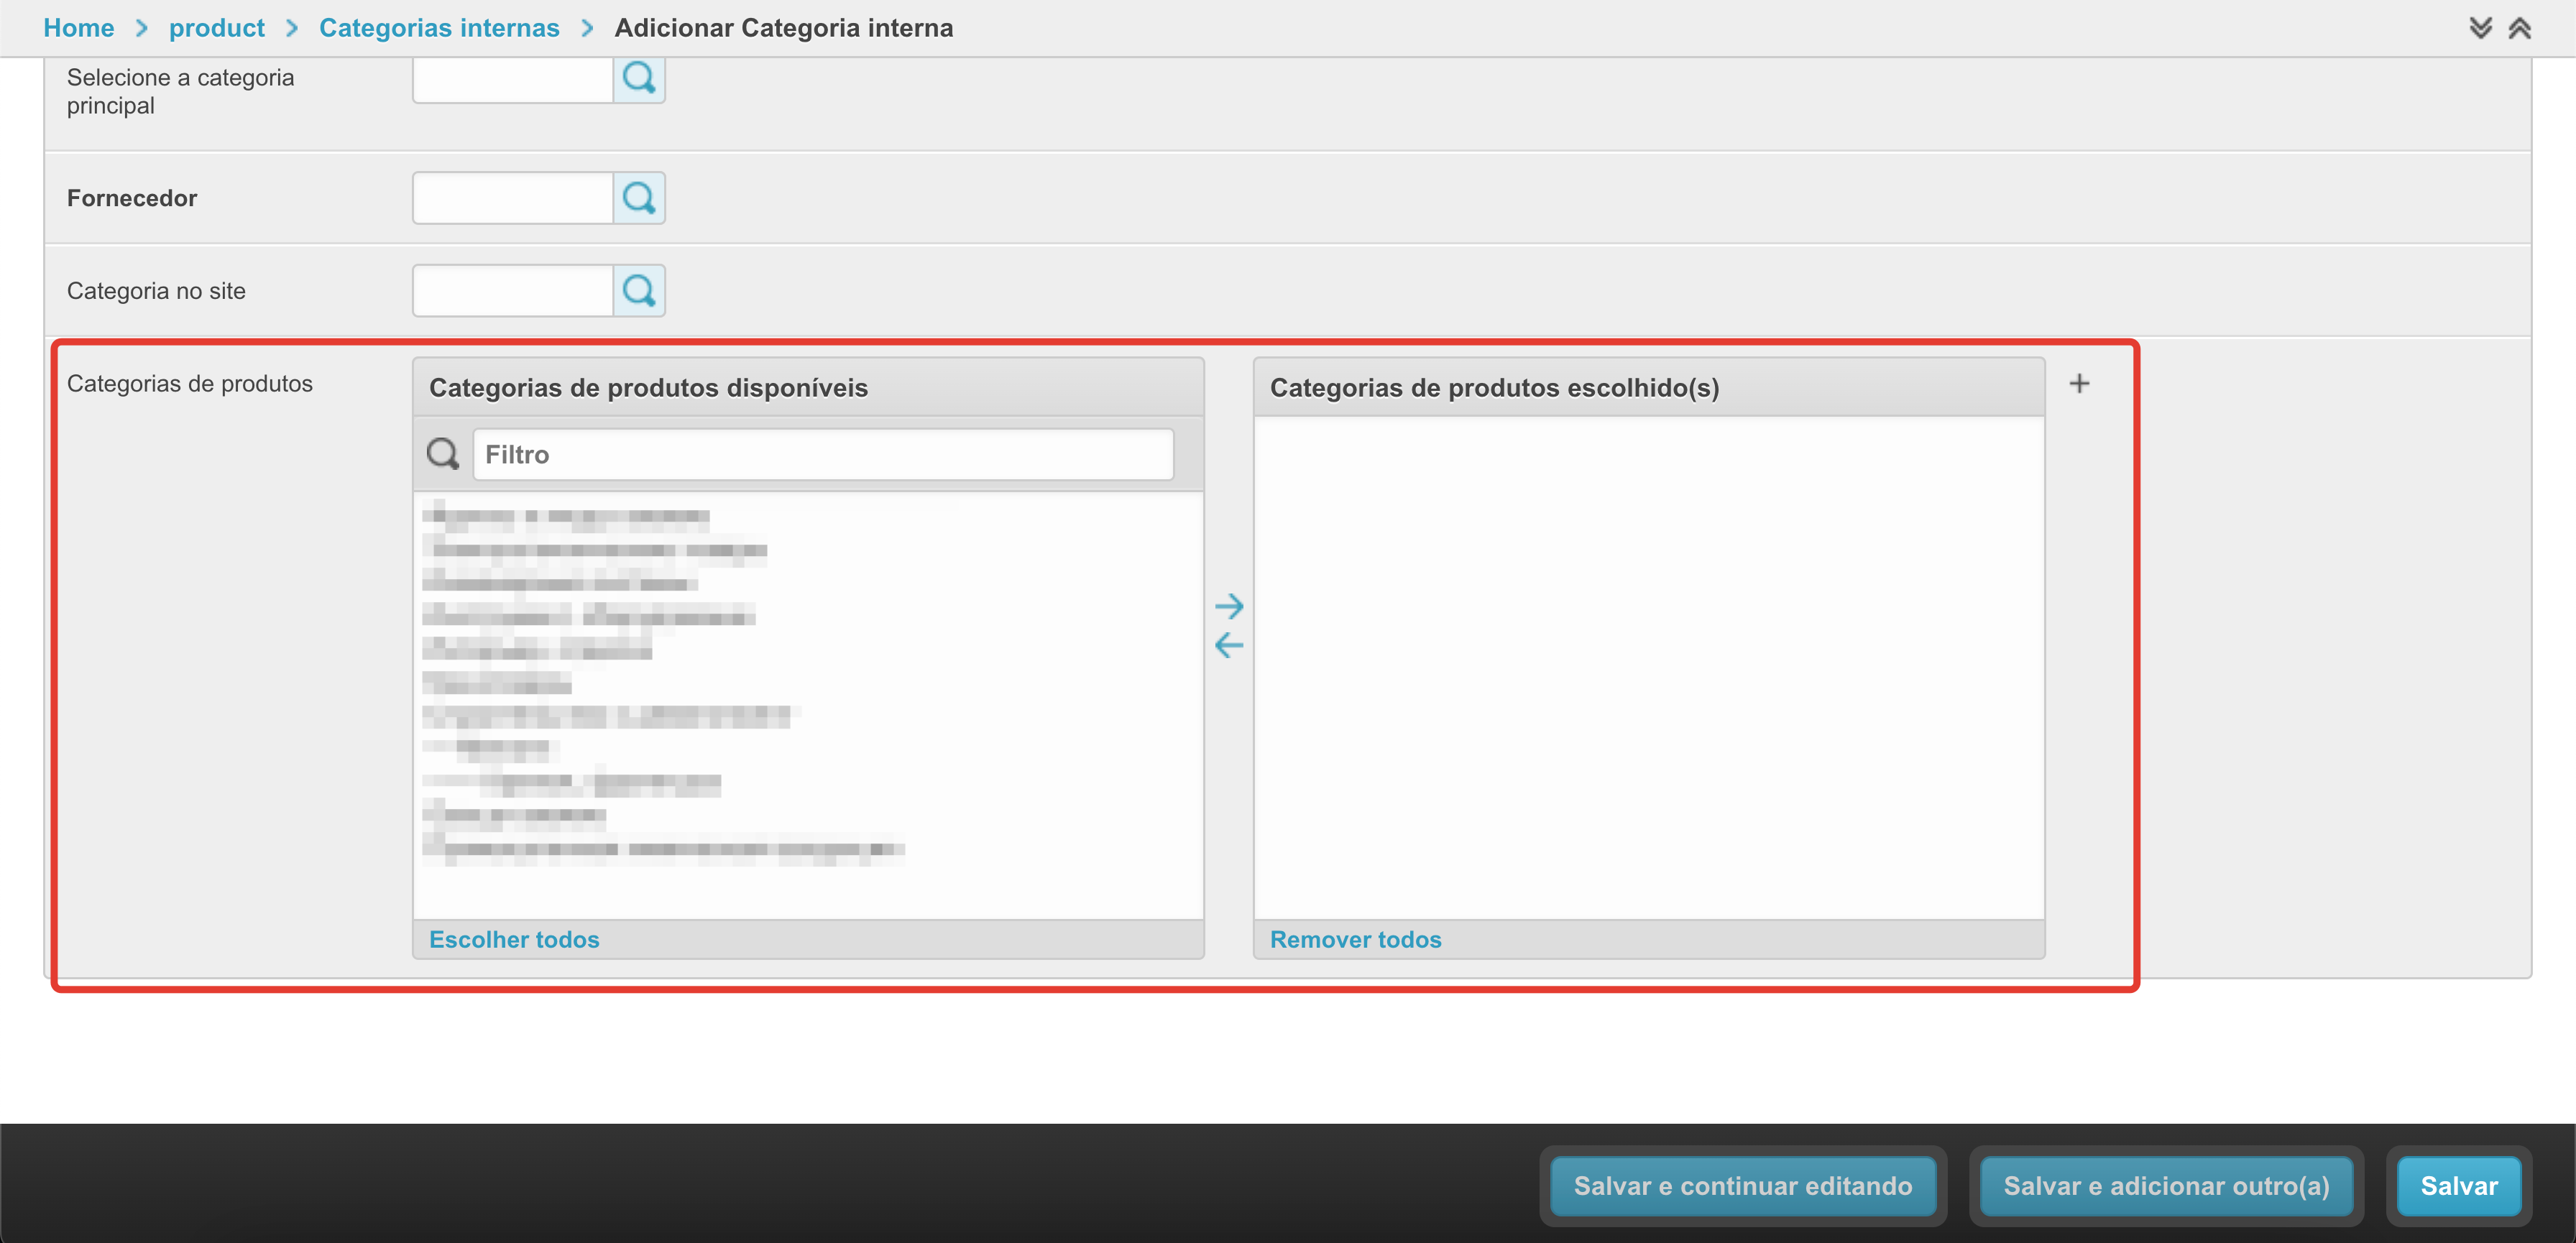Click Remover todos link
The width and height of the screenshot is (2576, 1243).
(x=1355, y=939)
